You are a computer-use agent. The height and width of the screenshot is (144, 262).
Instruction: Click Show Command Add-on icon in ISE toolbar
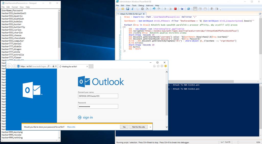pyautogui.click(x=217, y=9)
